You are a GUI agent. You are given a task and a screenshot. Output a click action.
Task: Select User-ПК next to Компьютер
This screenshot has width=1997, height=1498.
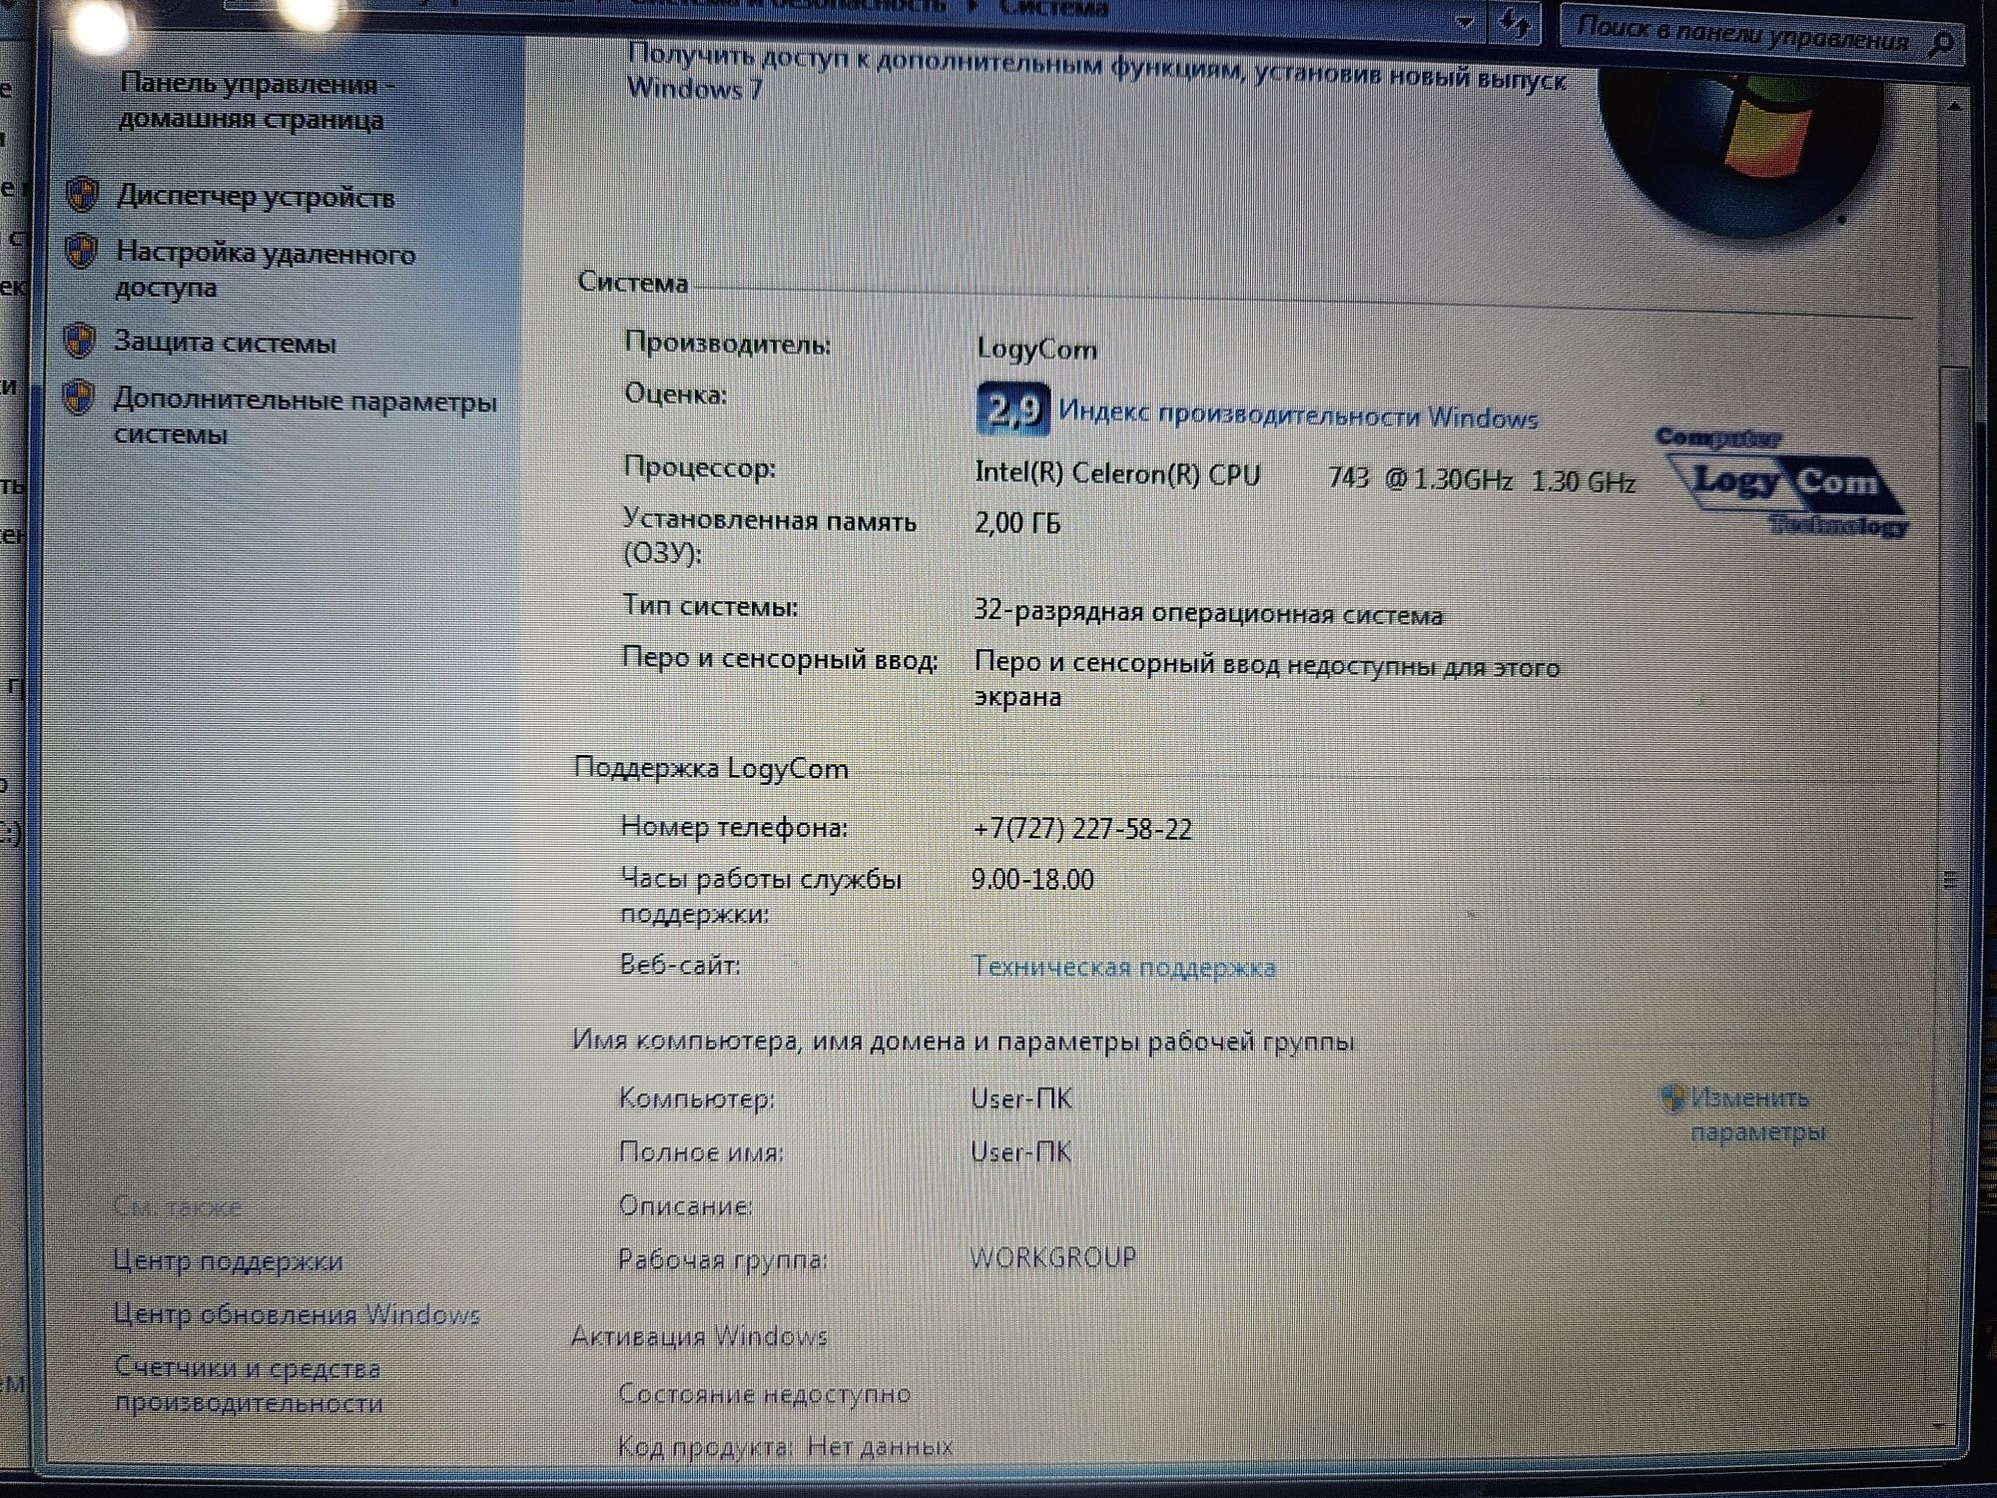click(x=1021, y=1100)
